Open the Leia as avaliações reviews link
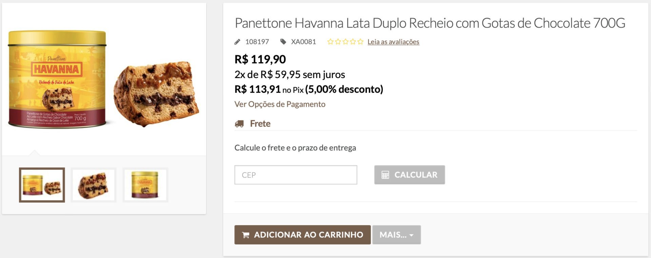651x258 pixels. point(393,42)
